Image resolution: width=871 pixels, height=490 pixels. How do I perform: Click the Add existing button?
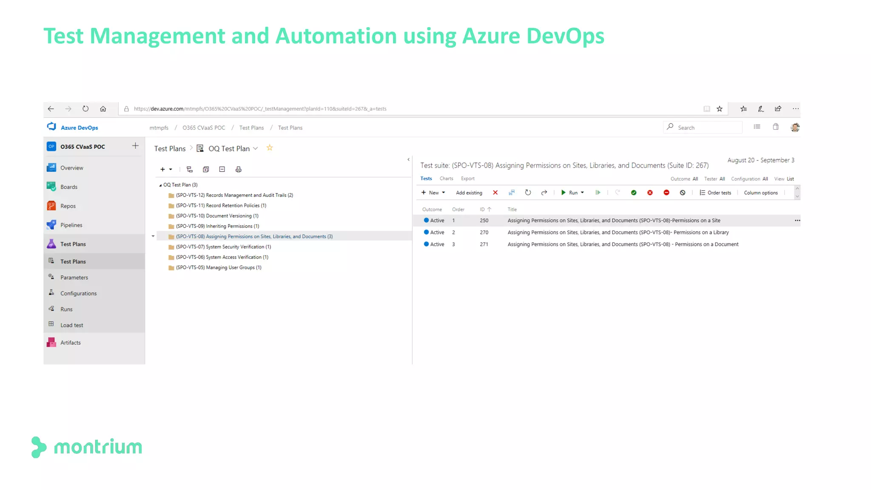point(469,193)
